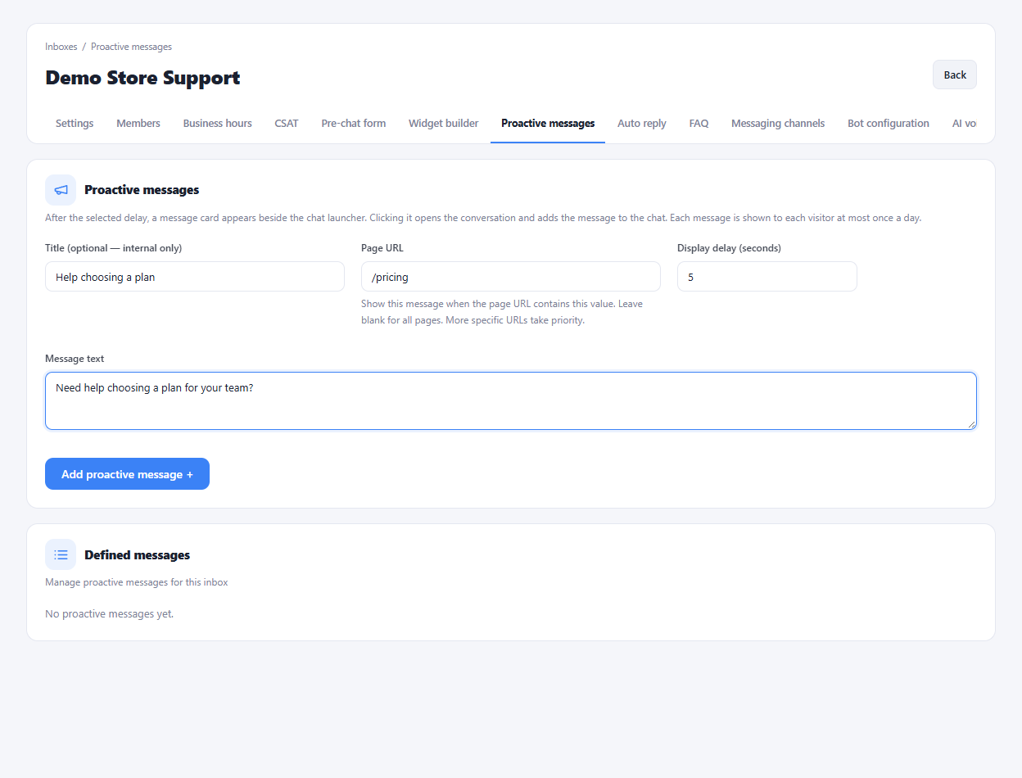Click the 'Message text' label
The width and height of the screenshot is (1022, 778).
pos(75,359)
